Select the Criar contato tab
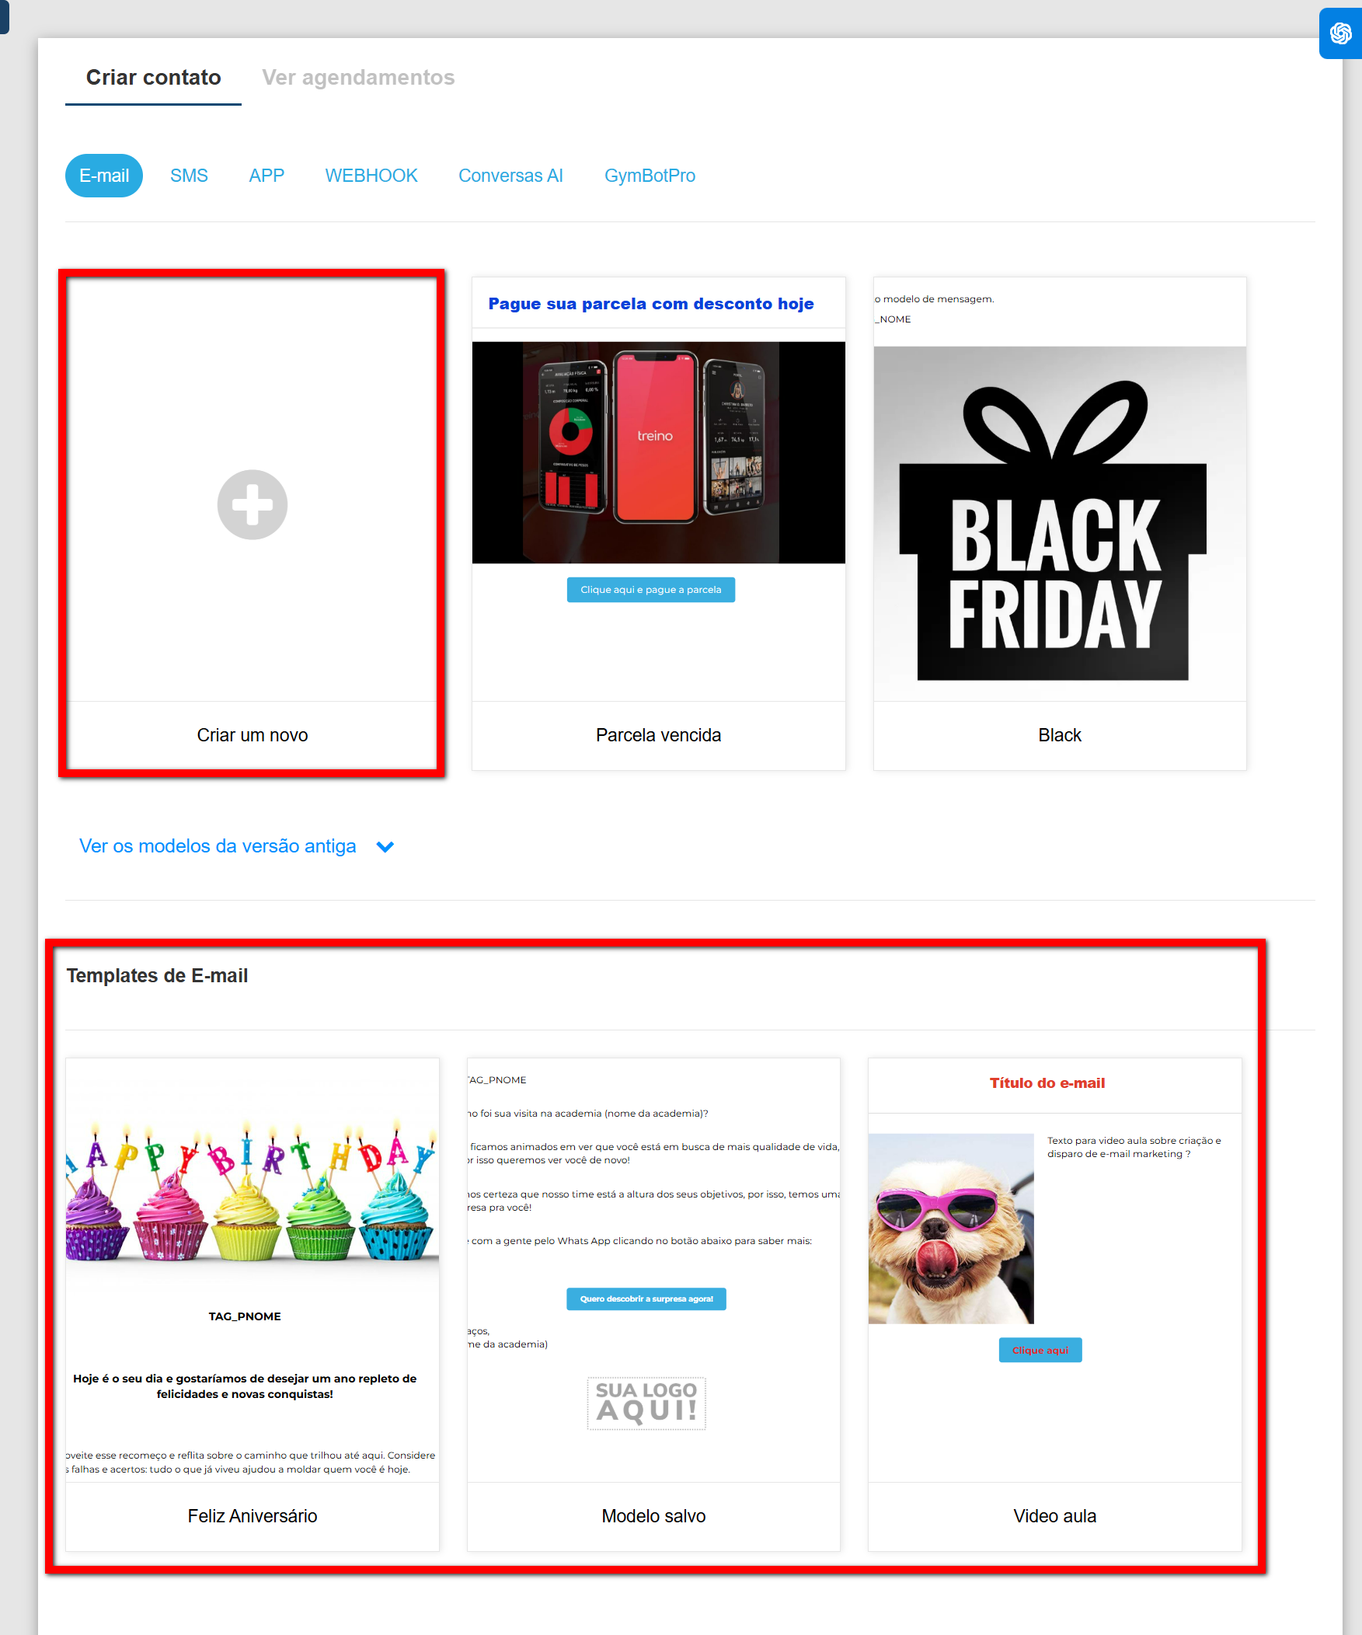Screen dimensions: 1362x1635 click(x=153, y=78)
